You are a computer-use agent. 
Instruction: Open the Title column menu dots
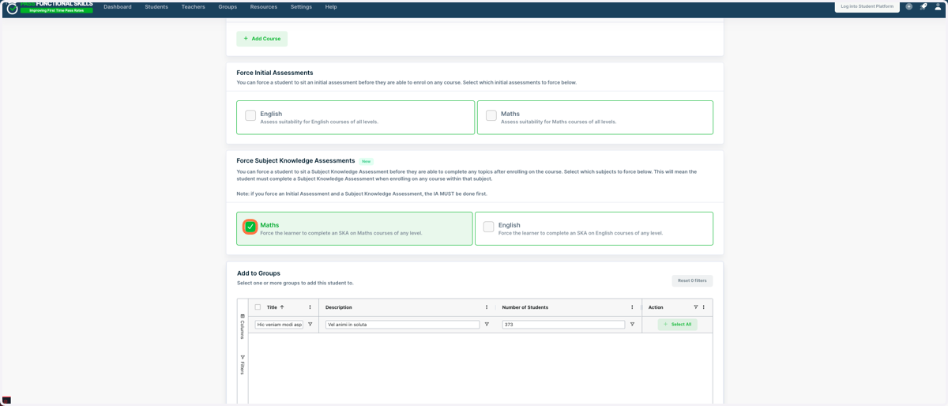click(310, 307)
